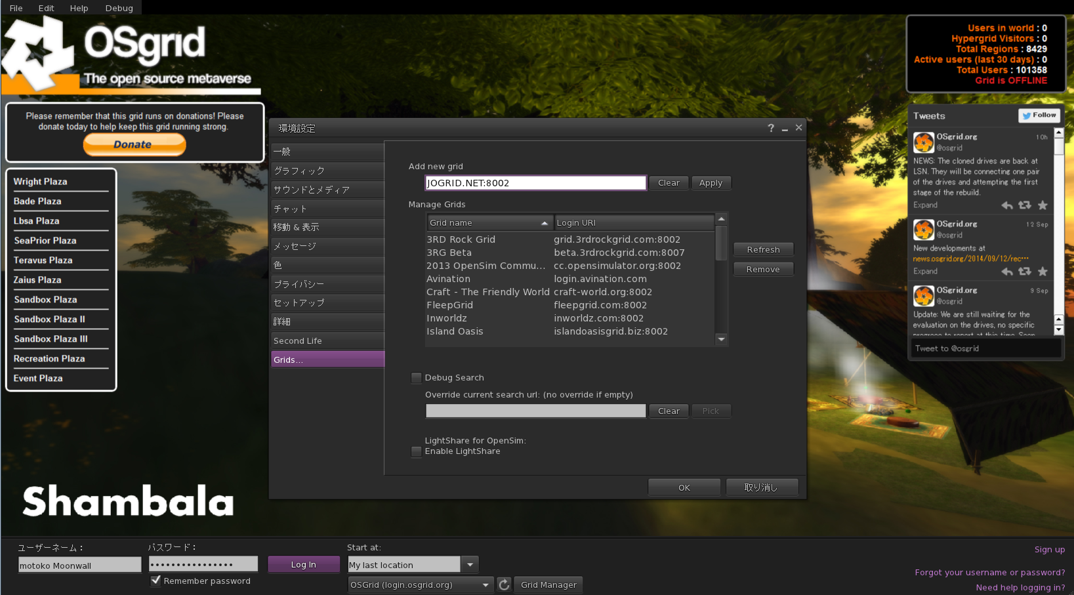Select the 3RD Rock Grid row
The height and width of the screenshot is (595, 1074).
coord(569,239)
